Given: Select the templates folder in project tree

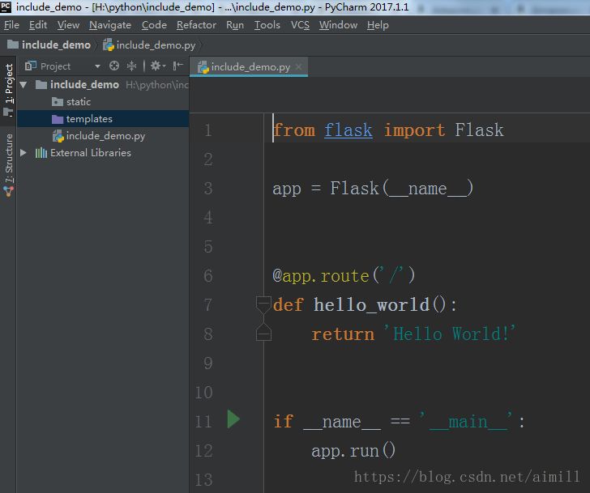Looking at the screenshot, I should (x=89, y=119).
